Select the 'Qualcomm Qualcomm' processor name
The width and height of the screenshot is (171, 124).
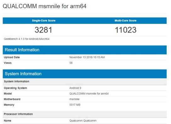click(83, 121)
